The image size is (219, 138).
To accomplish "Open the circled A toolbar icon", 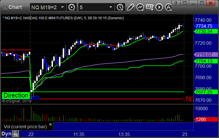I will [x=168, y=7].
